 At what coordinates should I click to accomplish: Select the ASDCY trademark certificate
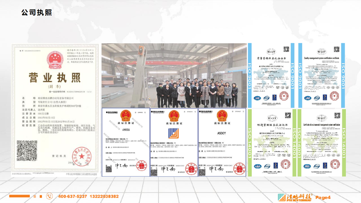click(x=222, y=143)
